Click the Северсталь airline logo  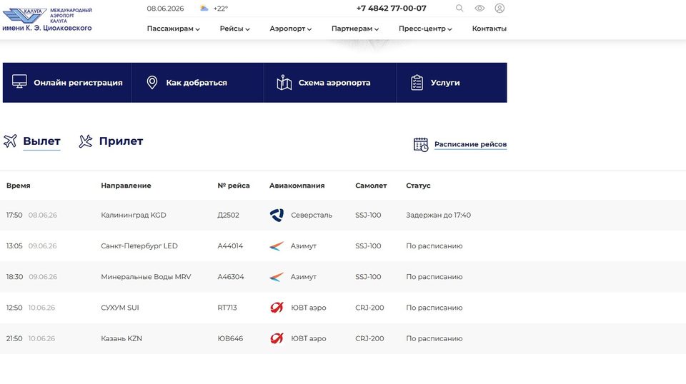pyautogui.click(x=277, y=215)
